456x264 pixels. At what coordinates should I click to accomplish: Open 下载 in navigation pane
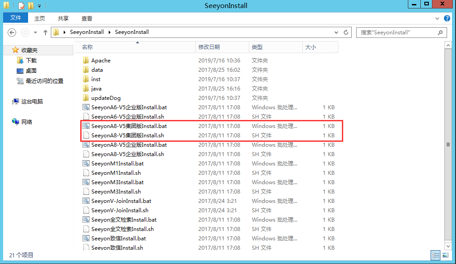[x=31, y=60]
